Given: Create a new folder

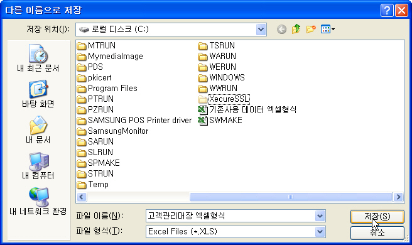Looking at the screenshot, I should [x=311, y=29].
